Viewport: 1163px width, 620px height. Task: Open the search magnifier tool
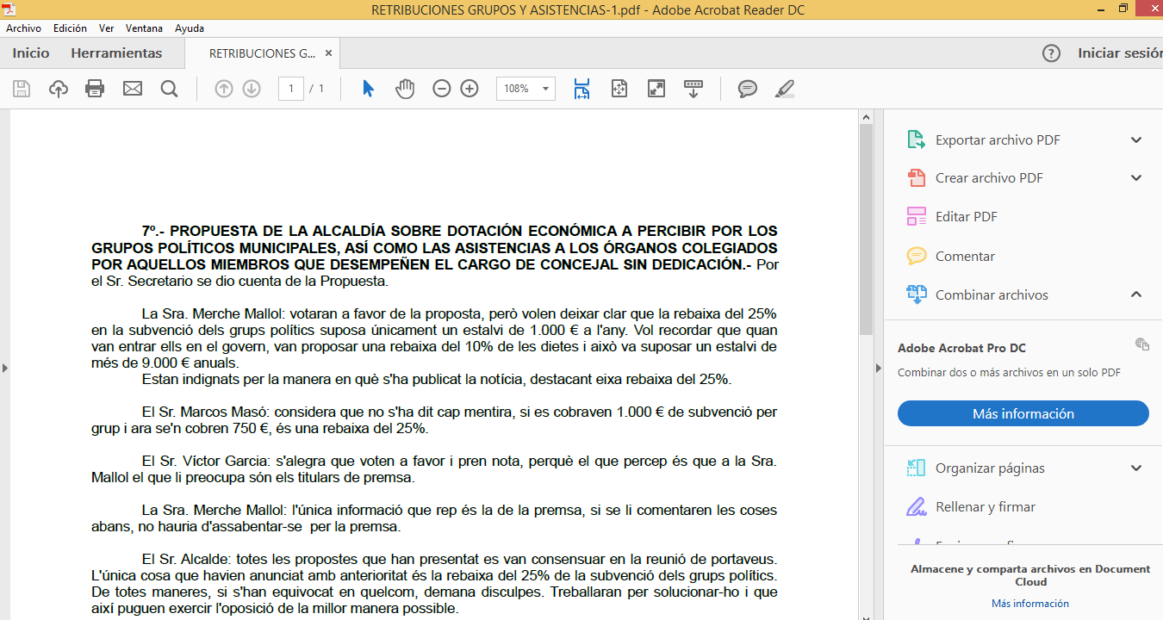pyautogui.click(x=169, y=89)
